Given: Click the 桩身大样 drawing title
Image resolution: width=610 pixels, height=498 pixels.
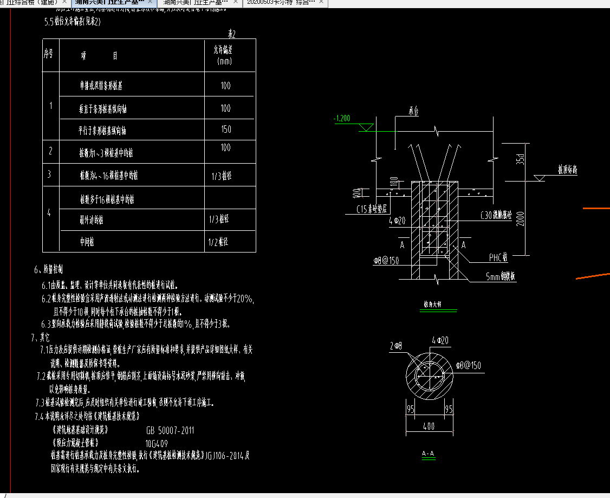Looking at the screenshot, I should click(x=433, y=304).
